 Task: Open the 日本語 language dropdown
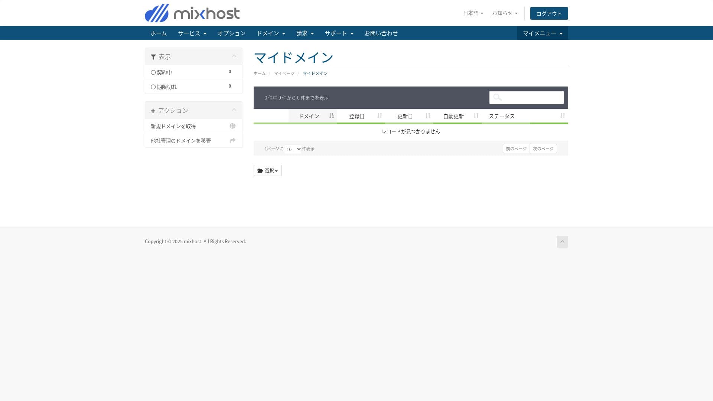click(473, 13)
